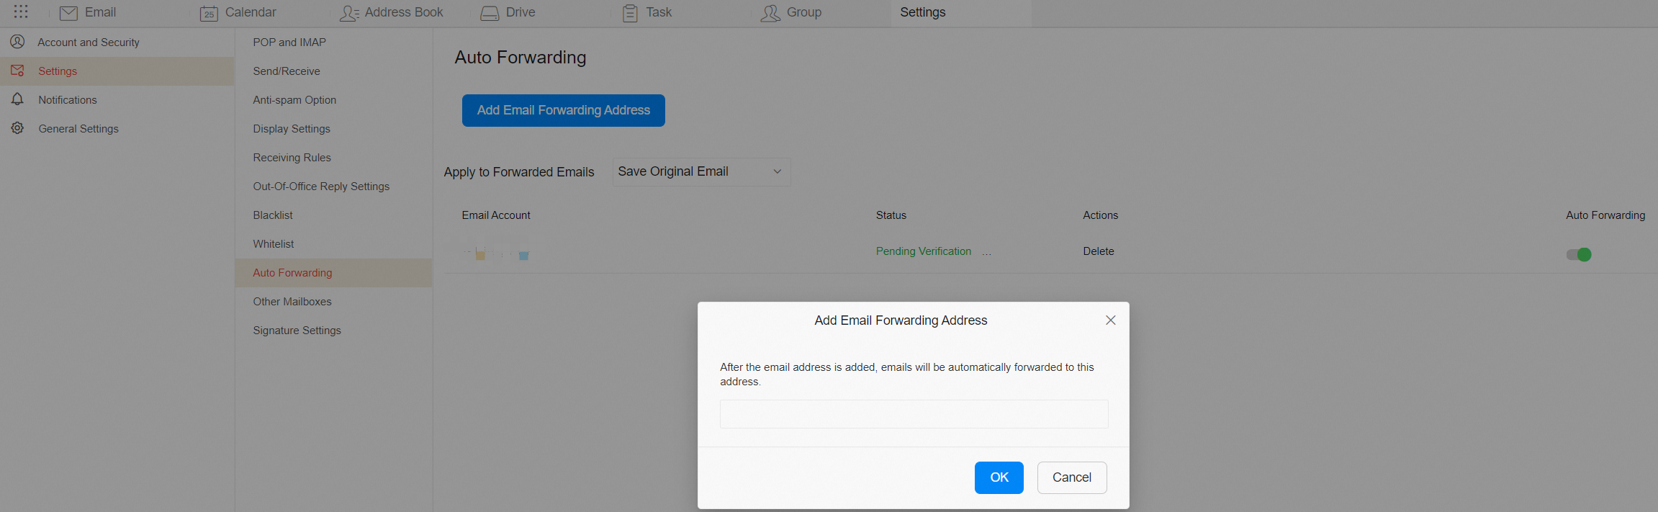Click Delete for the forwarding address
The image size is (1658, 512).
pos(1098,251)
